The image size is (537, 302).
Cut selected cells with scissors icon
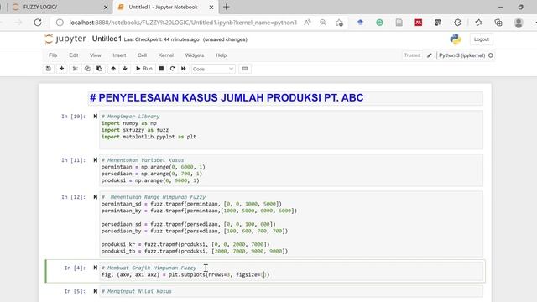75,69
